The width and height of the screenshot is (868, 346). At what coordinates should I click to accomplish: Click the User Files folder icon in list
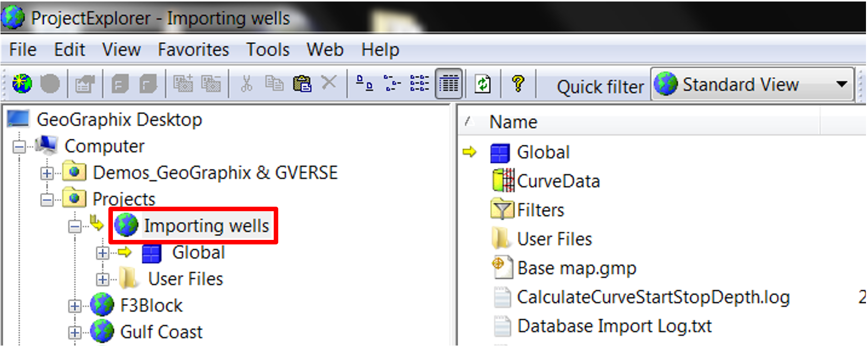click(x=501, y=239)
